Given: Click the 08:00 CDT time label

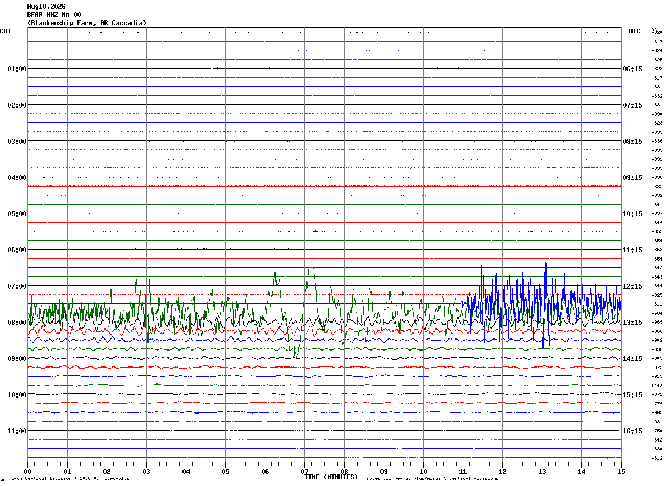Looking at the screenshot, I should (17, 323).
